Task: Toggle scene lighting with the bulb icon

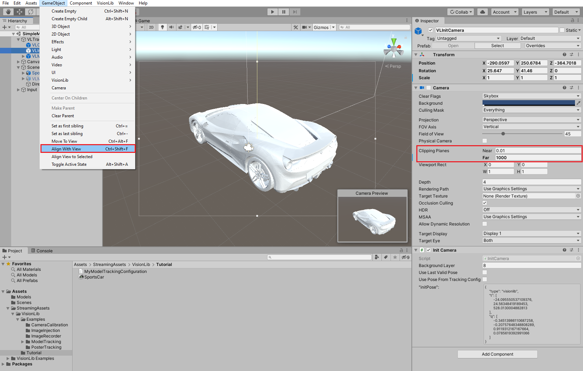Action: pos(162,27)
